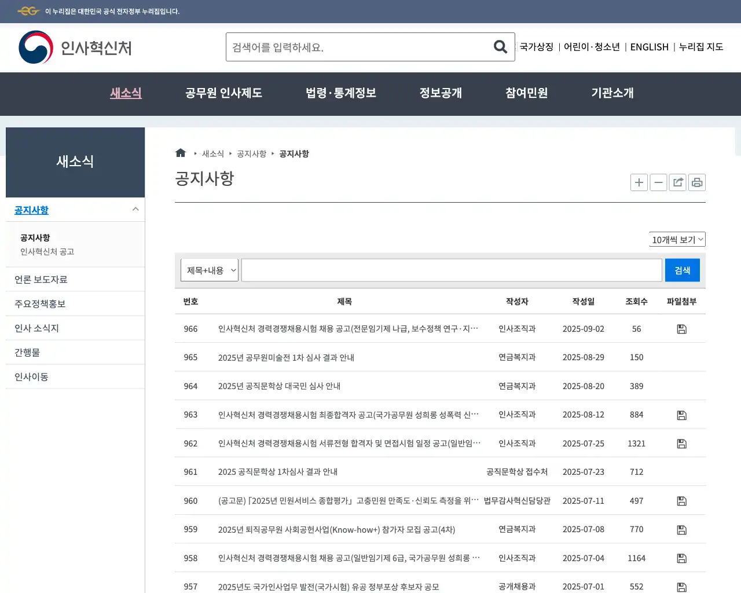The image size is (741, 593).
Task: Select 주요정책홍보 in sidebar
Action: tap(75, 303)
